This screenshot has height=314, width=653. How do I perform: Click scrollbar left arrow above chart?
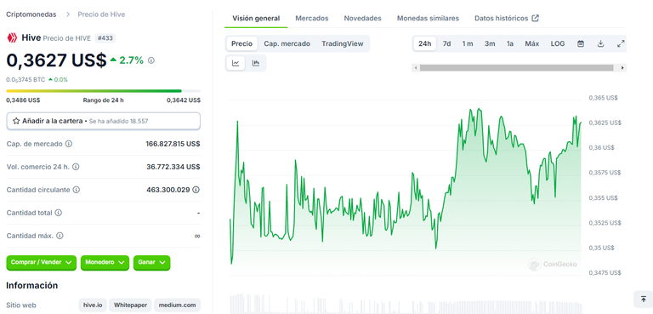pyautogui.click(x=415, y=67)
